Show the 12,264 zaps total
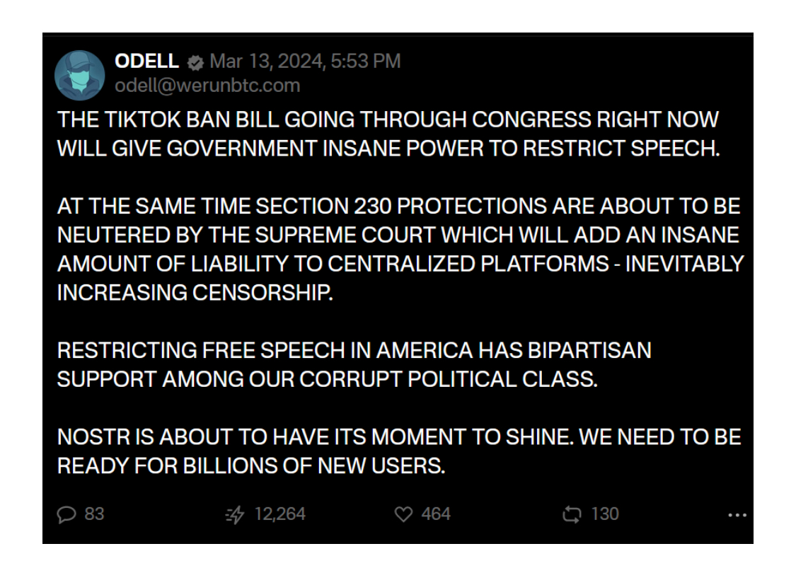The width and height of the screenshot is (796, 568). click(279, 514)
